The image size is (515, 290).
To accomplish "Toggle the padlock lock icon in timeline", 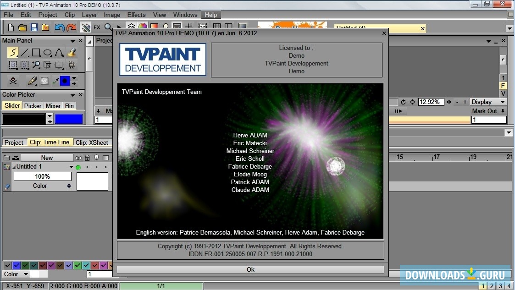I will (x=87, y=157).
